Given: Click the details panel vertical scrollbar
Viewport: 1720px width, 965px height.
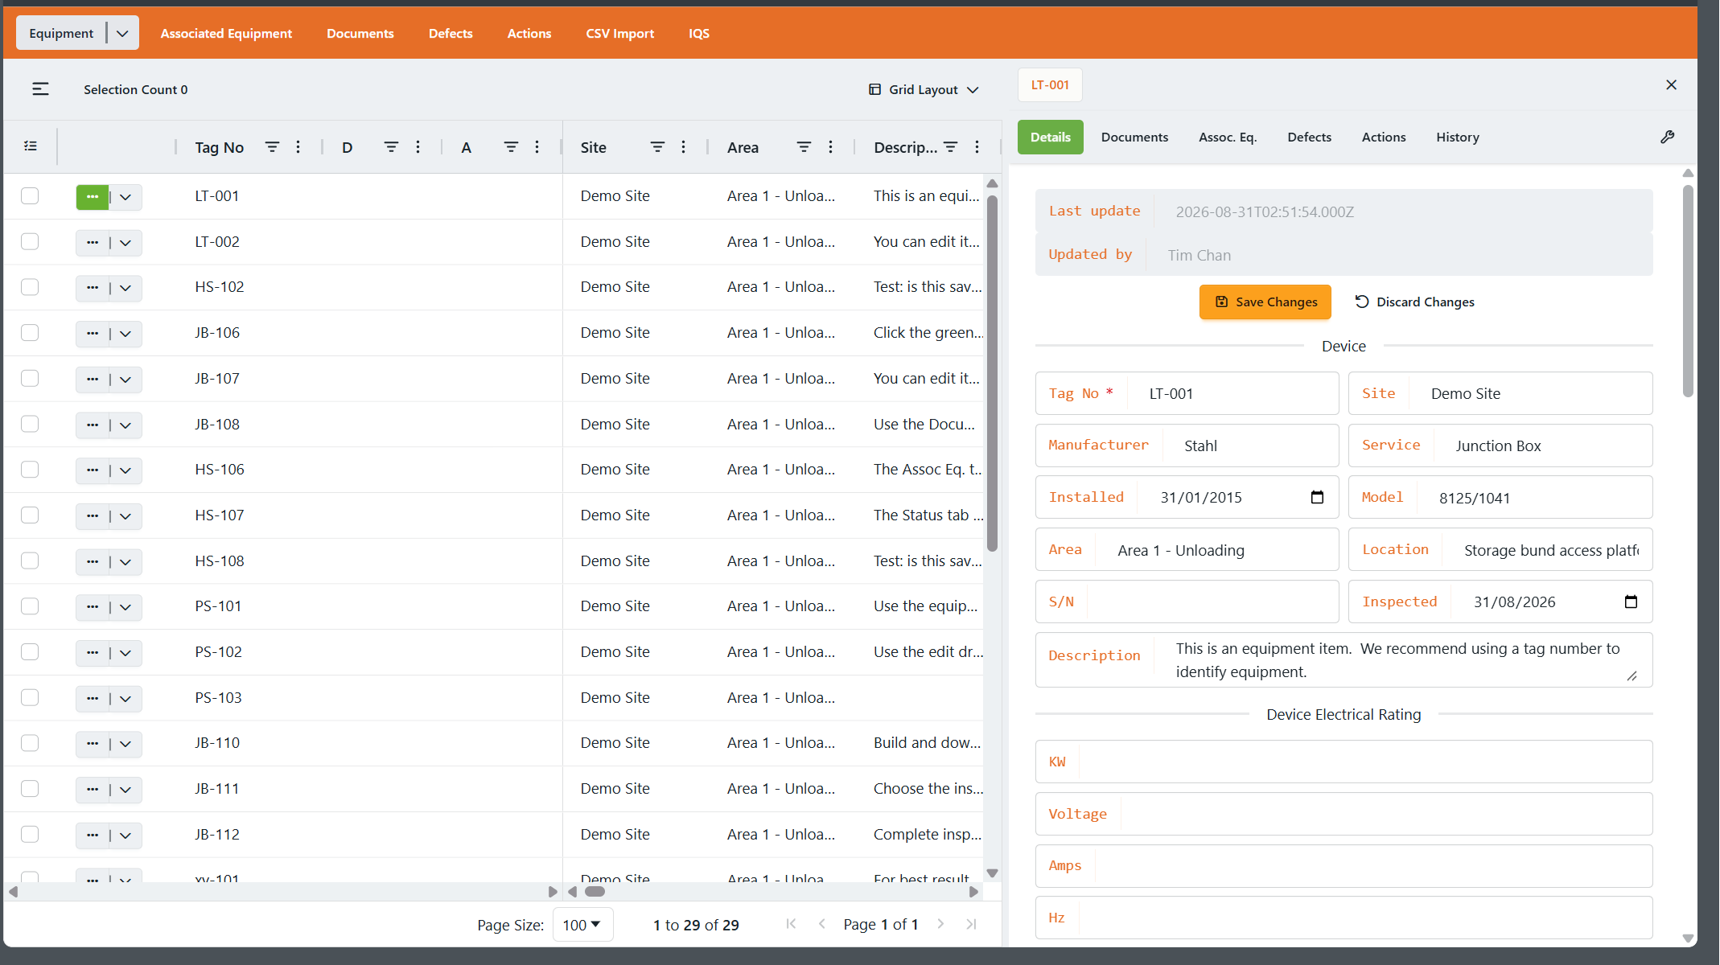Looking at the screenshot, I should click(1687, 291).
